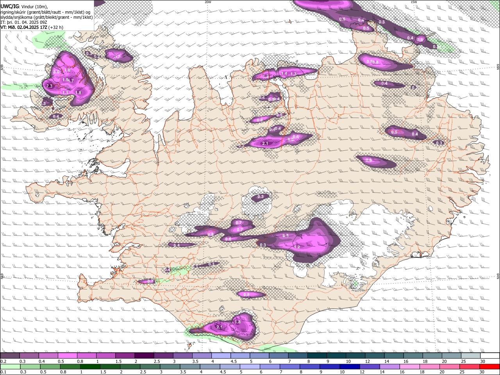The width and height of the screenshot is (500, 375).
Task: Pick lower scale bright red swatch at 30
Action: [x=490, y=366]
